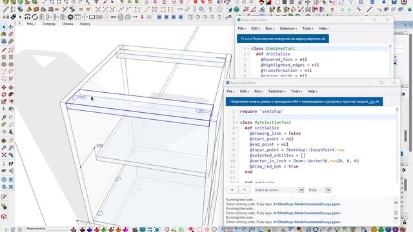
Task: Select the Walk footprints tool
Action: [11, 164]
